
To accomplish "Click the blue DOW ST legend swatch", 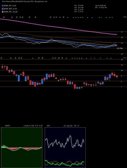I will [3, 6].
